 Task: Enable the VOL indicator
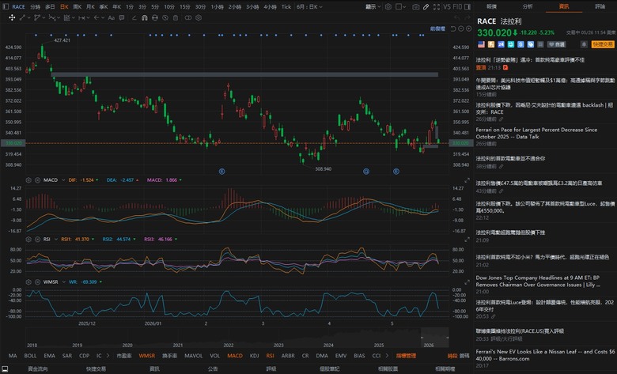[215, 356]
